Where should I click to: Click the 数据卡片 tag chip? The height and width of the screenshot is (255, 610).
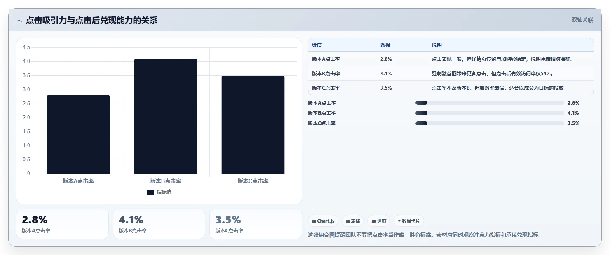(x=409, y=221)
